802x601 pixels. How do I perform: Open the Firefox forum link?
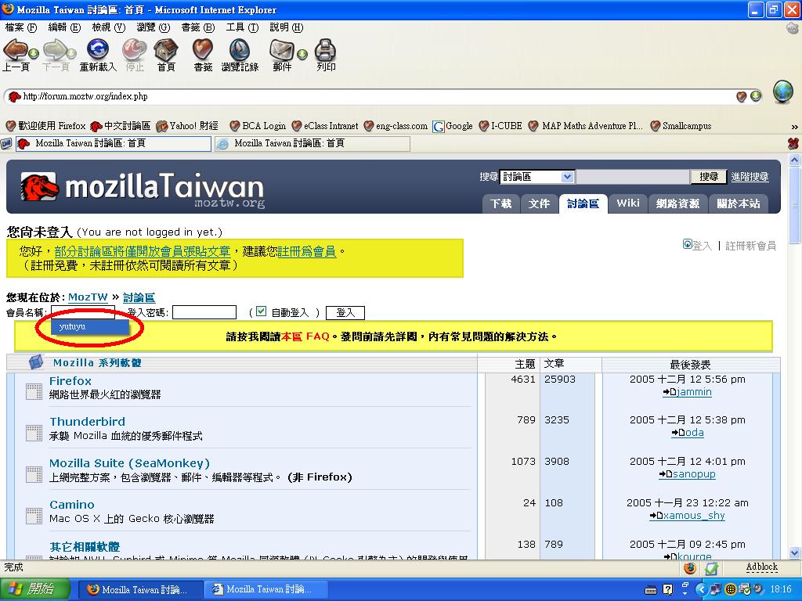[x=70, y=381]
